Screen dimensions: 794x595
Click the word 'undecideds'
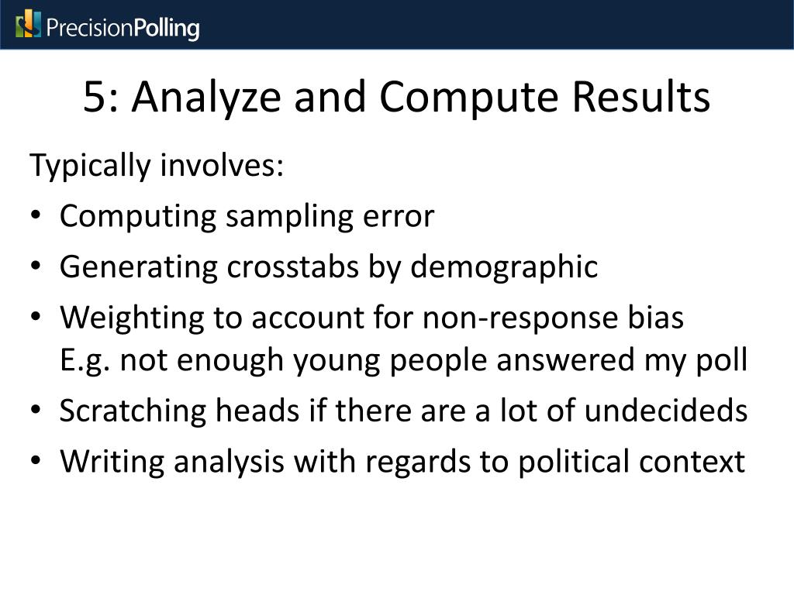[666, 411]
